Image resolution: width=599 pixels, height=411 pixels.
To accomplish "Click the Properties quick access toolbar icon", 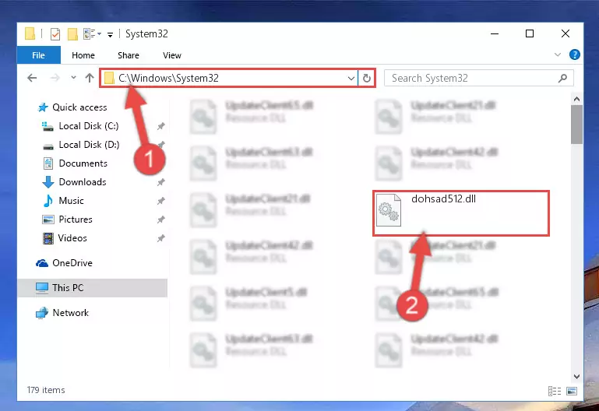I will click(x=55, y=34).
